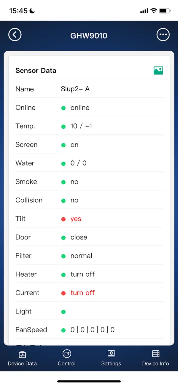The height and width of the screenshot is (386, 178).
Task: Toggle the red Current status indicator
Action: tap(63, 293)
